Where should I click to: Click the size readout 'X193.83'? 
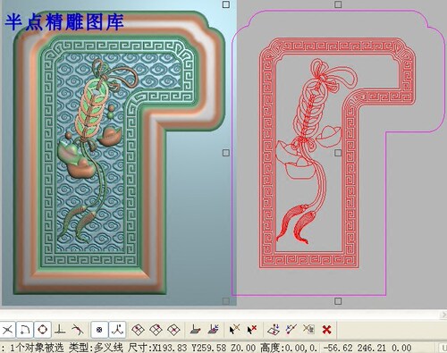tap(170, 348)
